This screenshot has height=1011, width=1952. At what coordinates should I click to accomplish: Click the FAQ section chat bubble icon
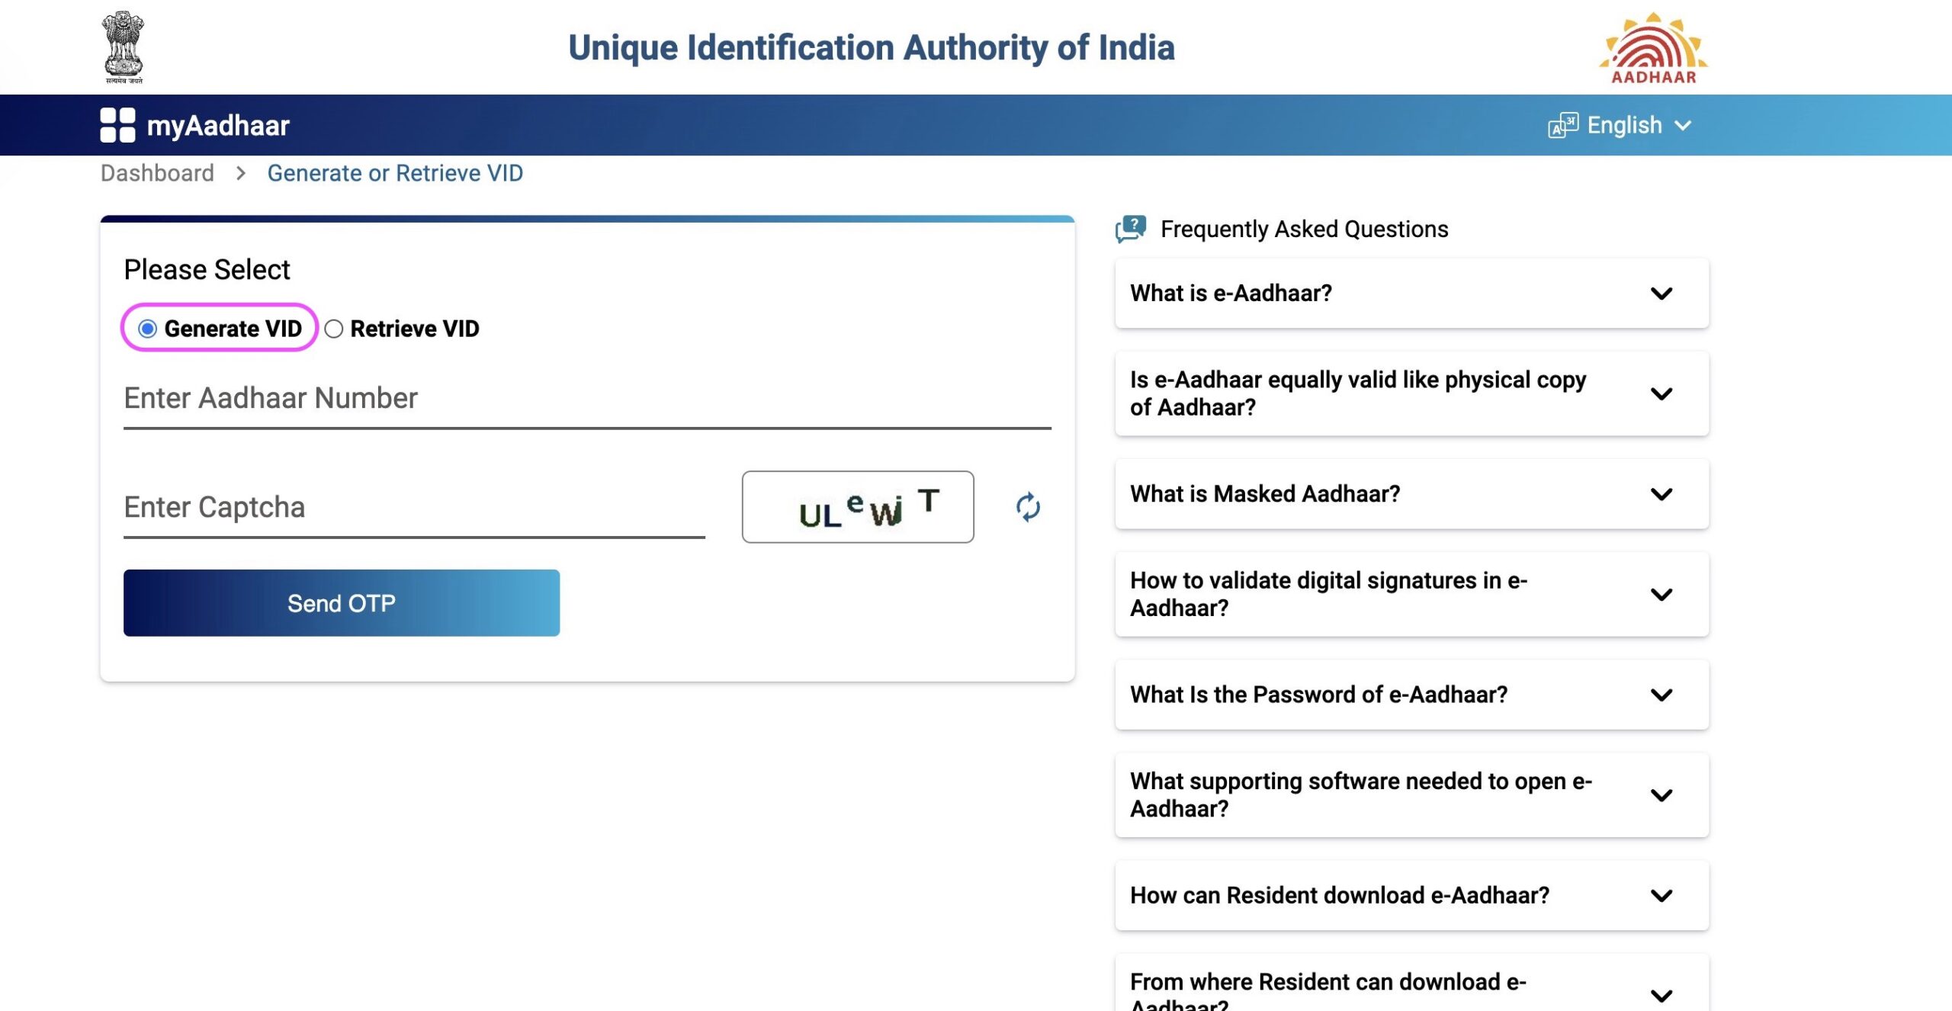tap(1131, 228)
